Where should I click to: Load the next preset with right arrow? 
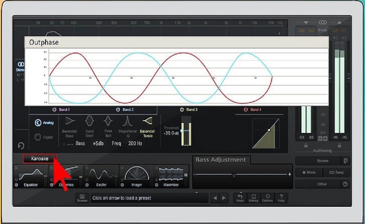224,198
